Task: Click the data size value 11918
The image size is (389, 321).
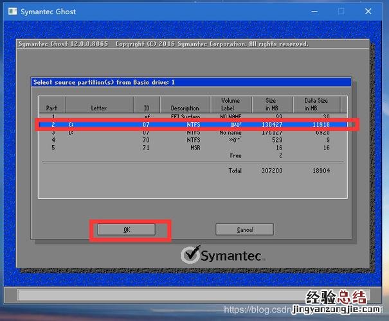Action: [x=321, y=125]
